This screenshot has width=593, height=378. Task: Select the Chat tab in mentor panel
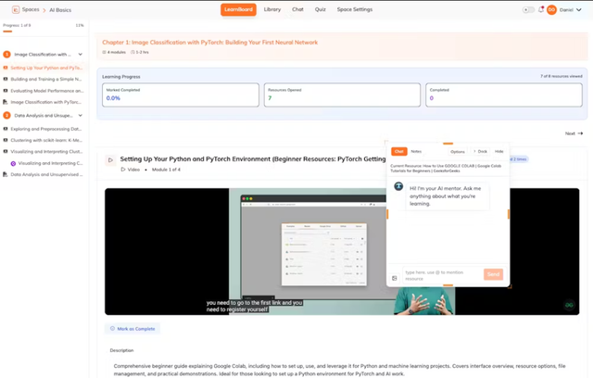click(399, 152)
